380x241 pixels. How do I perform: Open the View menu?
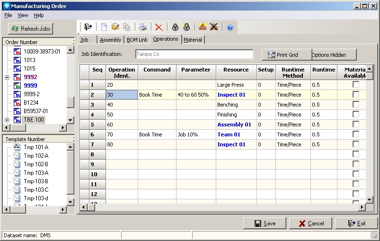click(23, 15)
